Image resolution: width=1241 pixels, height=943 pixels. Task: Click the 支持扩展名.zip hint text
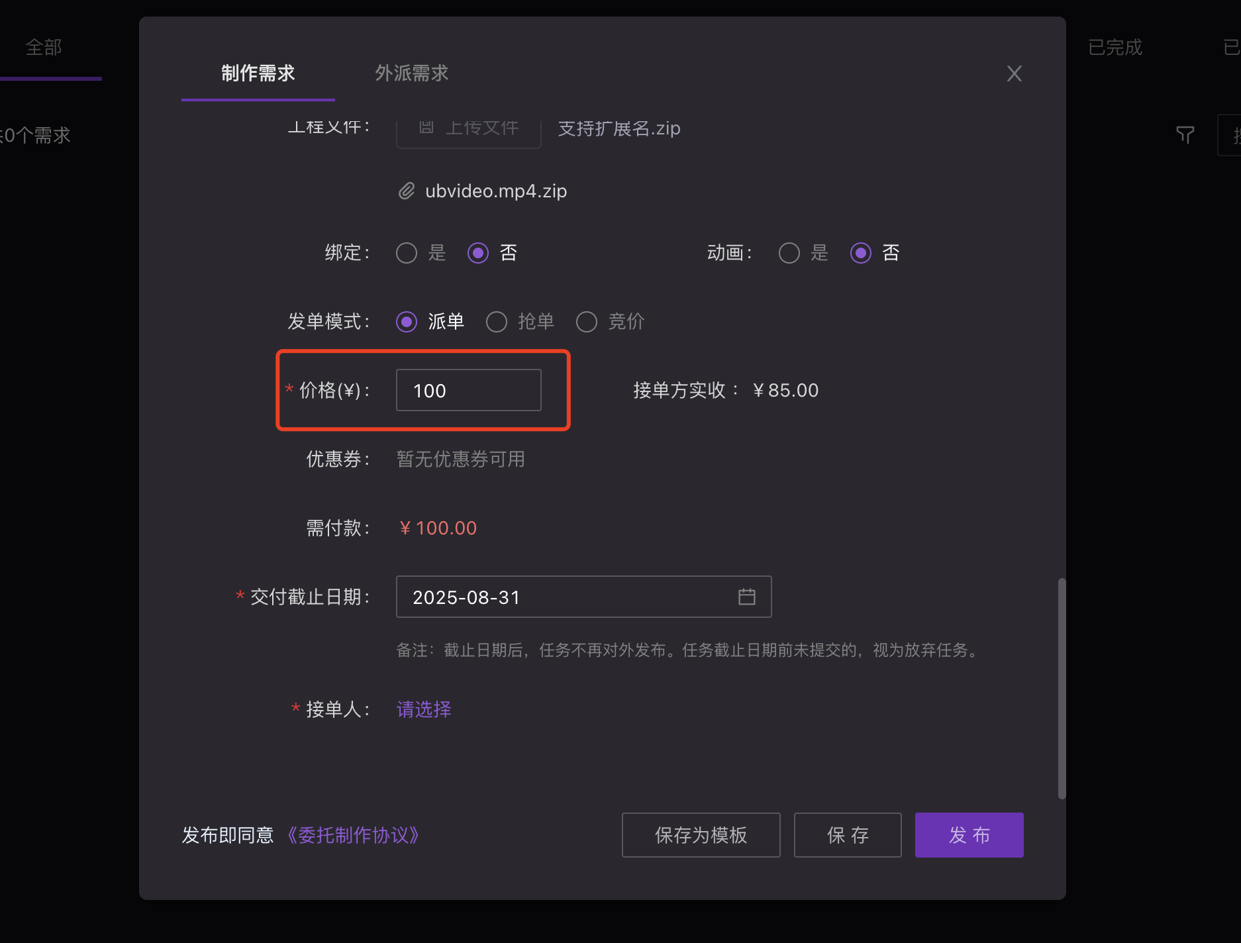[619, 128]
